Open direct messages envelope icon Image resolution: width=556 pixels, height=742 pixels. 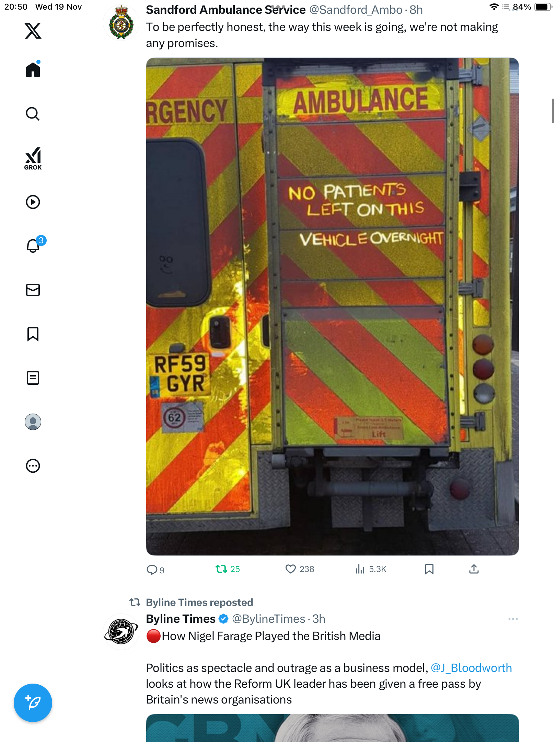click(33, 290)
